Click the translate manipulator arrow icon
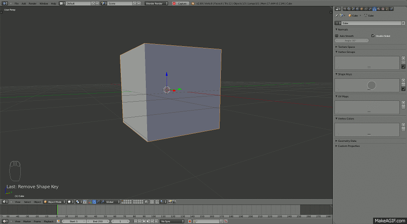This screenshot has width=407, height=224. (x=94, y=202)
